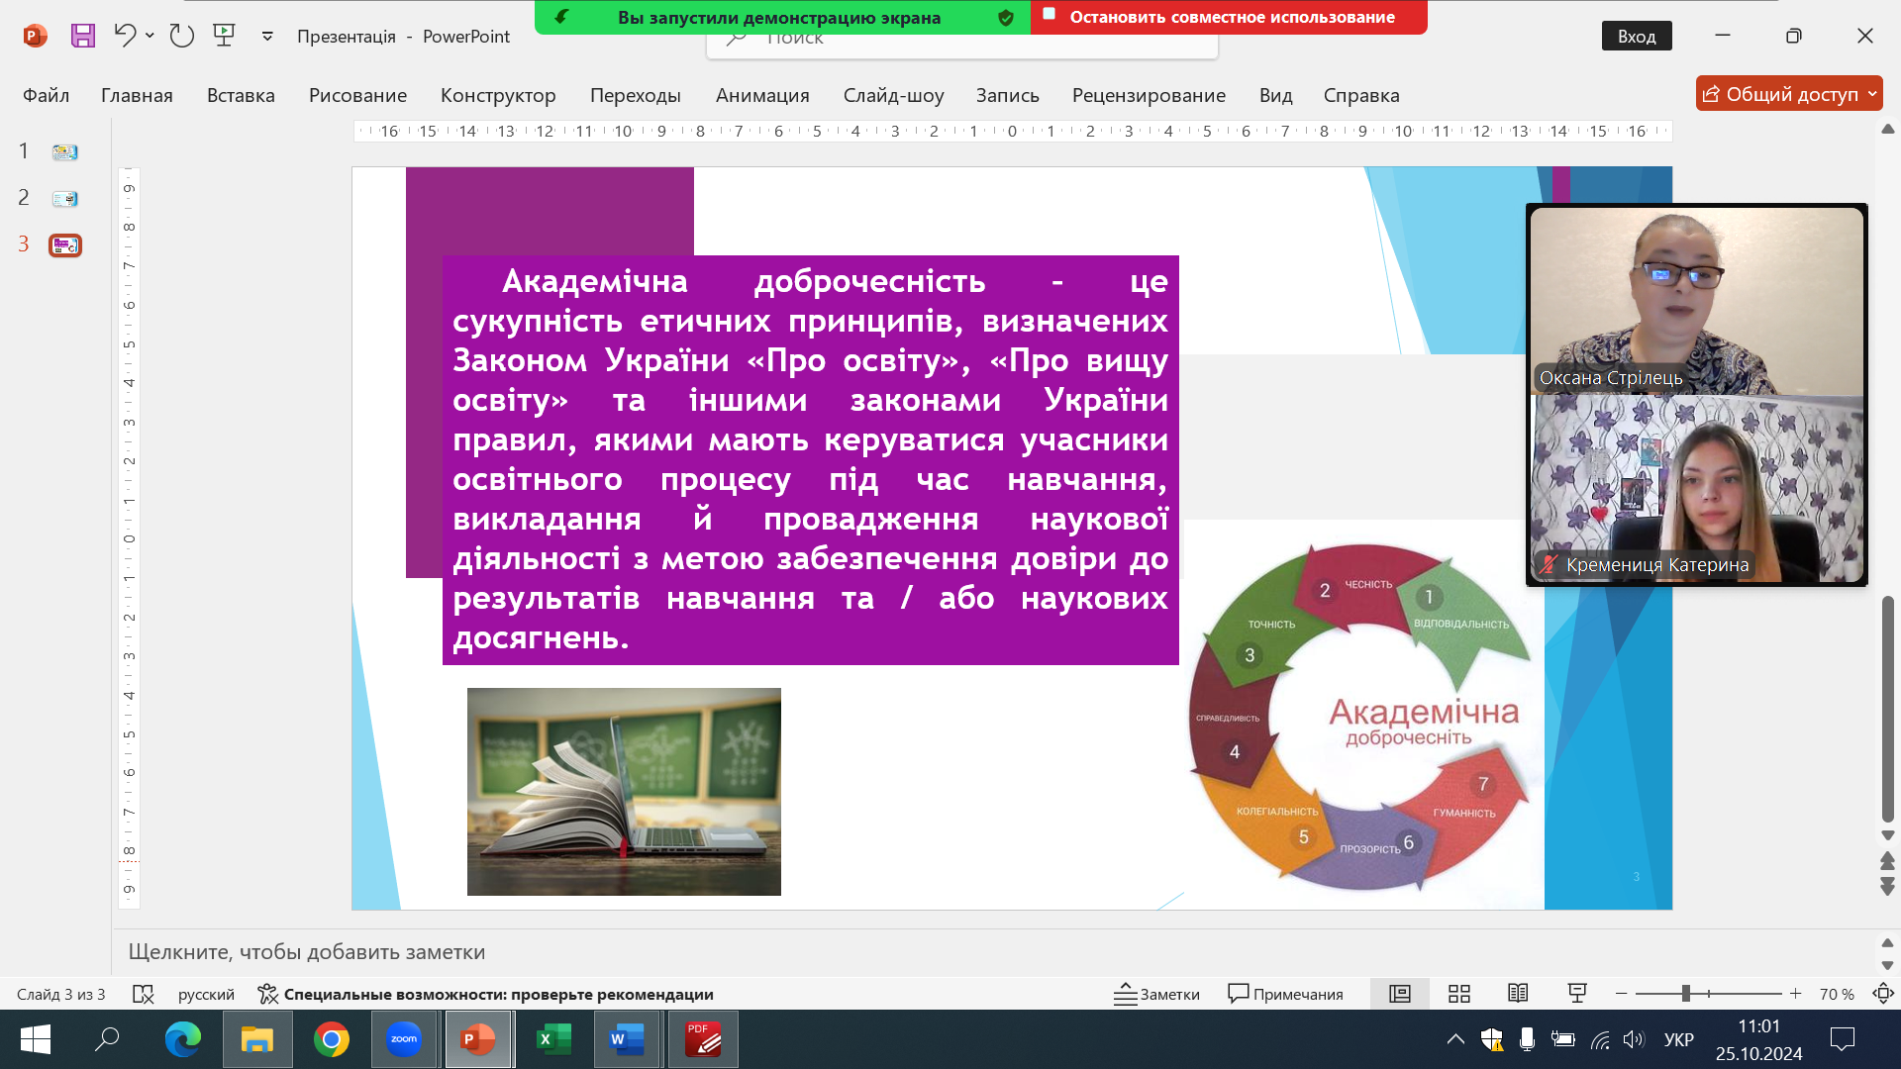Toggle Normal view in the status bar
This screenshot has height=1069, width=1901.
(1399, 994)
